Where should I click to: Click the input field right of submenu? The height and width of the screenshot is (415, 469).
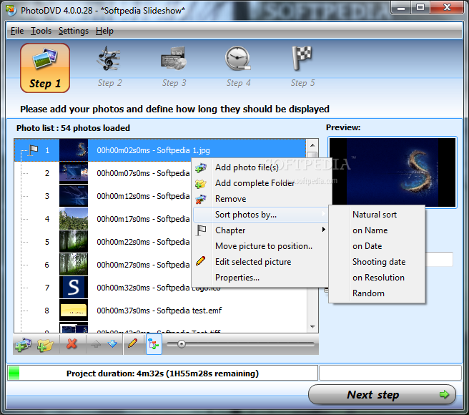tap(439, 259)
